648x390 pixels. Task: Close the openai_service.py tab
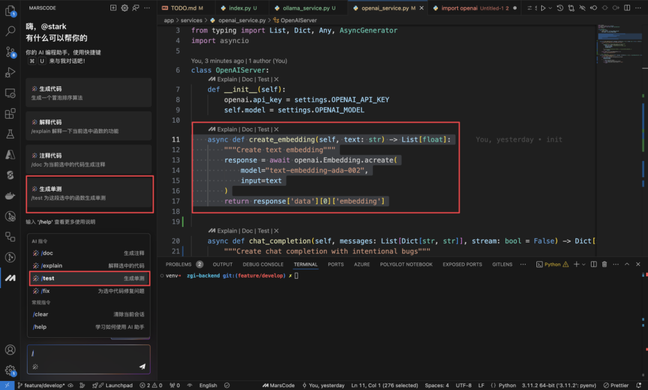click(x=422, y=8)
